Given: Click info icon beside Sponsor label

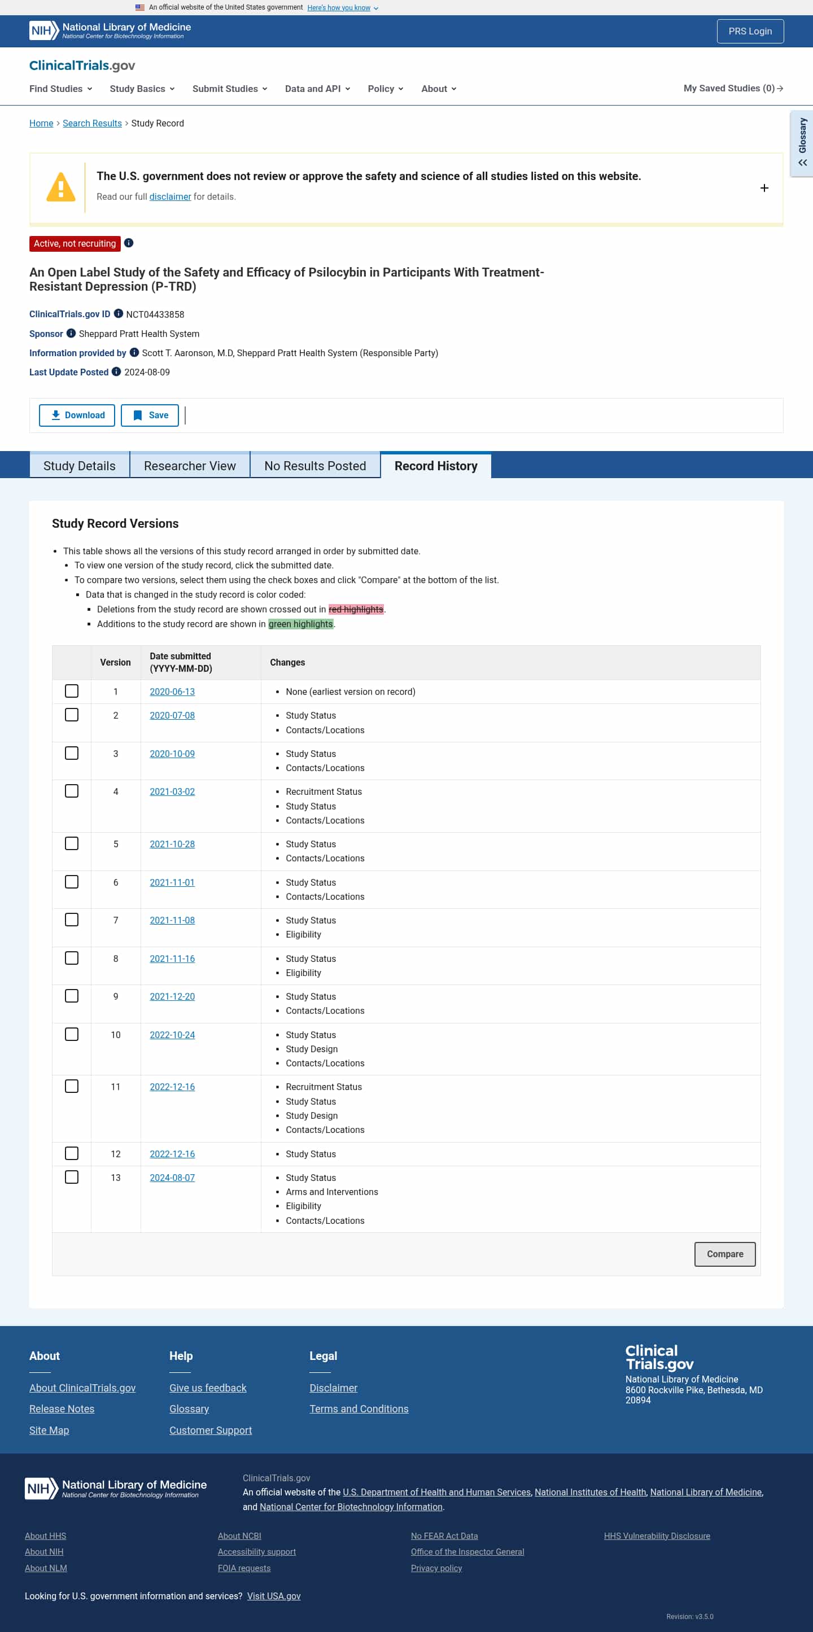Looking at the screenshot, I should (x=71, y=333).
